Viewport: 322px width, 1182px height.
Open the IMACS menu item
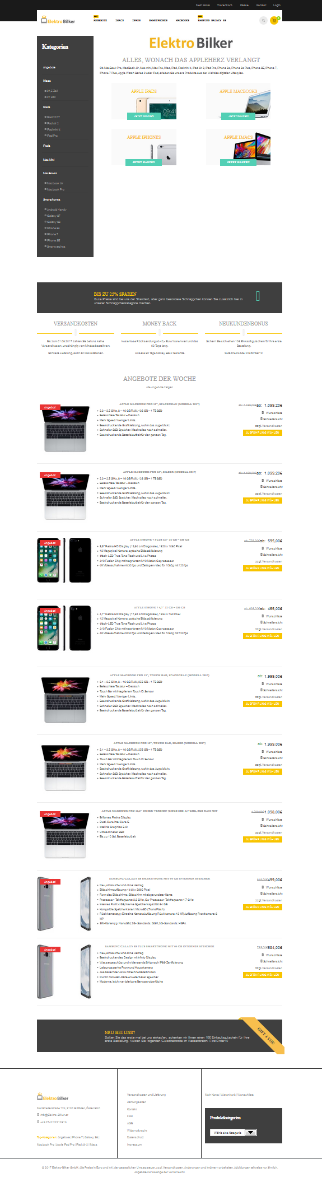[120, 20]
